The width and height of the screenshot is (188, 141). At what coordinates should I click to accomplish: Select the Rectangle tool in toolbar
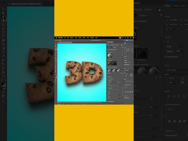click(56, 51)
